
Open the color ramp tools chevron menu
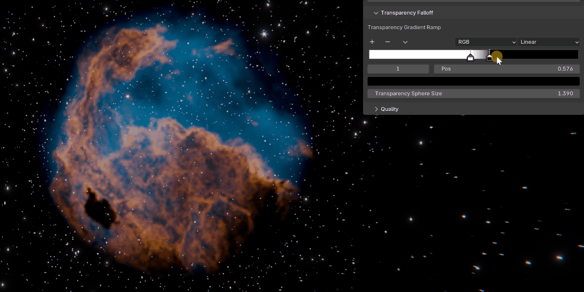pyautogui.click(x=405, y=42)
